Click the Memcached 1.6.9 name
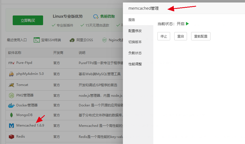This screenshot has height=144, width=245. point(30,125)
